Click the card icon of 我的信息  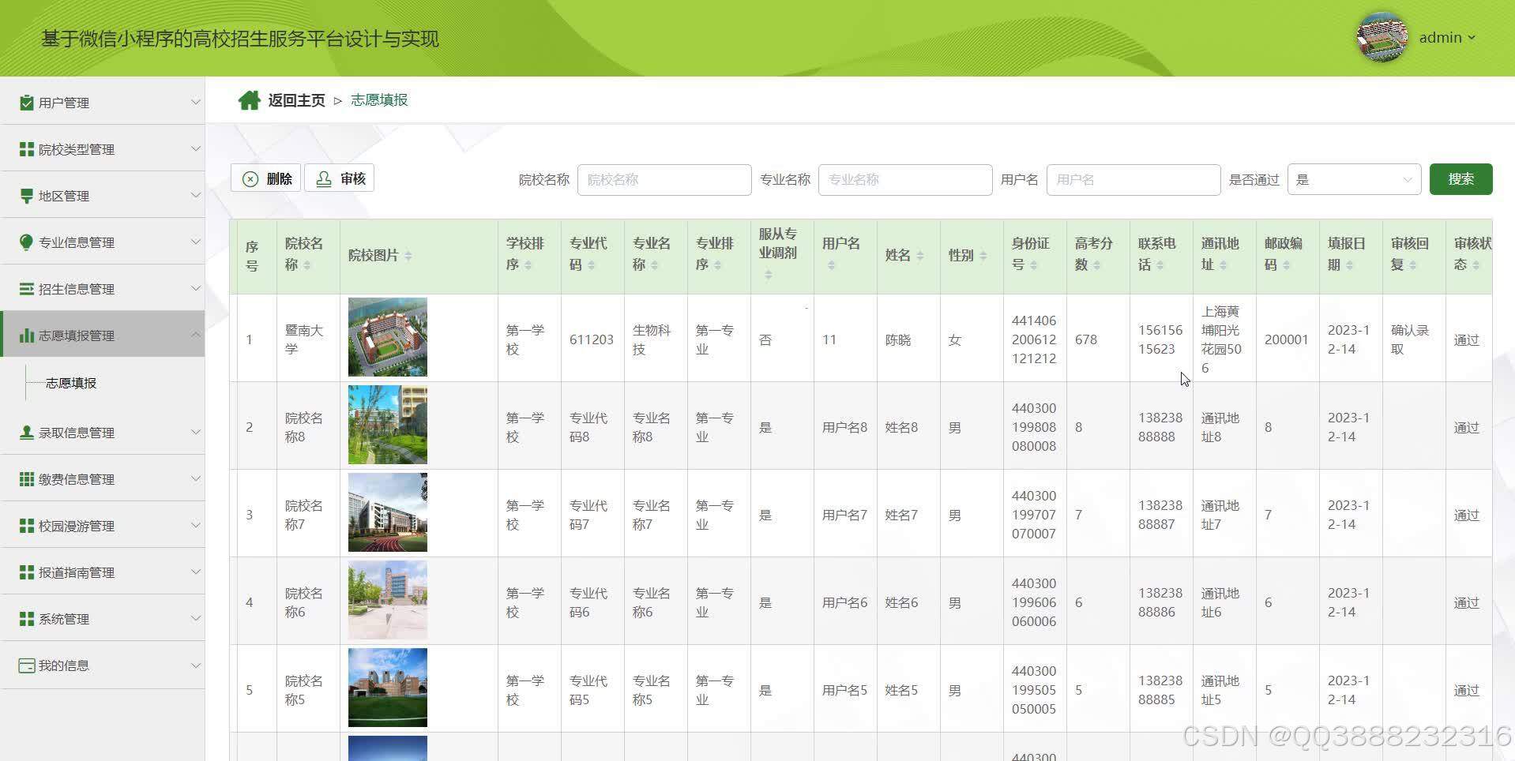(x=26, y=665)
